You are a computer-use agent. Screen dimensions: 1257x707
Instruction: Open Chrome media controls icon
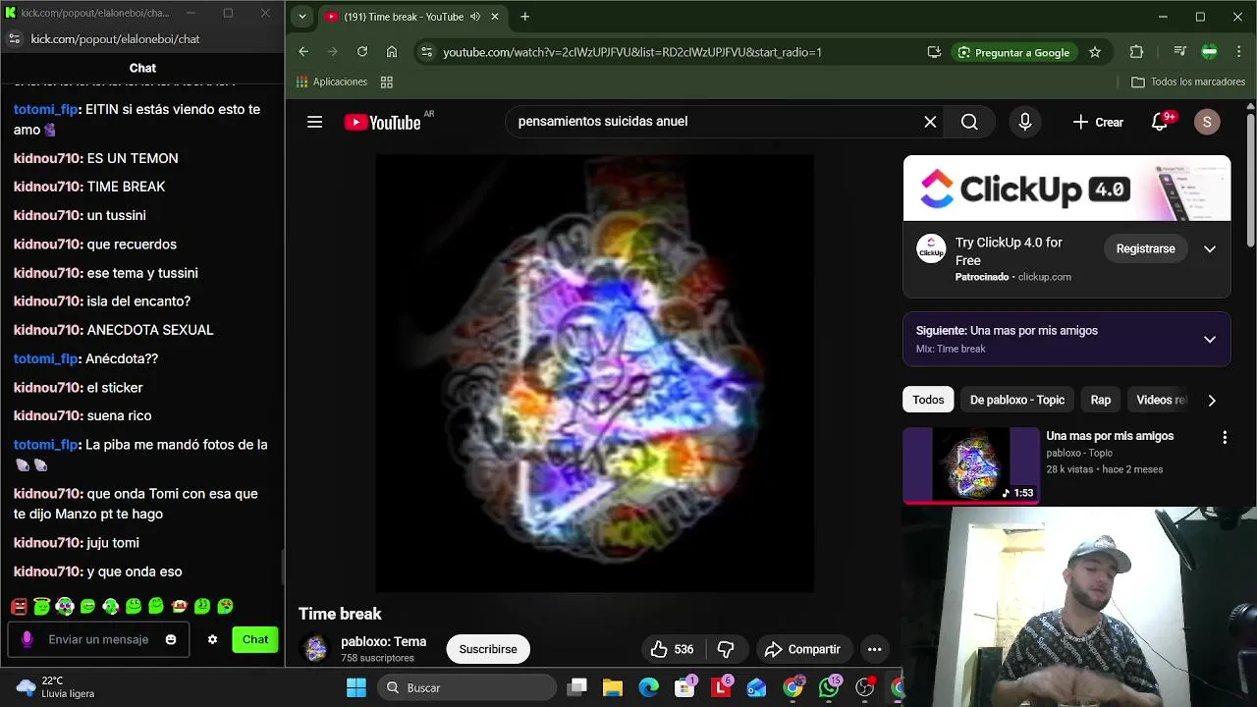click(x=1179, y=52)
